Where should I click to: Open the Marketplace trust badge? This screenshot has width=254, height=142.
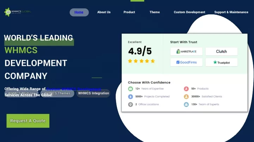tap(186, 52)
